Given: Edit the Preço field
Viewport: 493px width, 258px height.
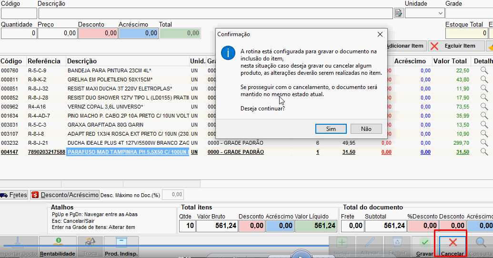Looking at the screenshot, I should [58, 33].
